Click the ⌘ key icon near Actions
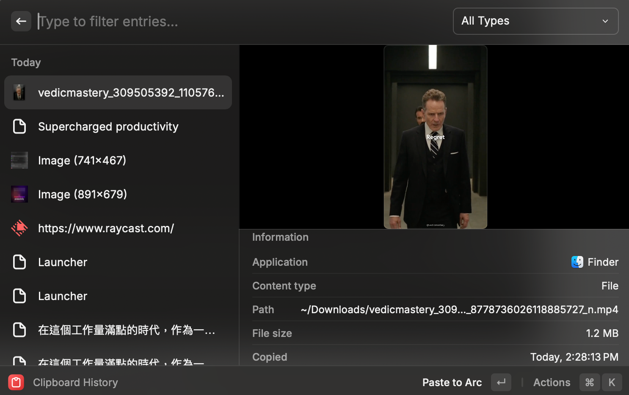The height and width of the screenshot is (395, 629). click(590, 382)
